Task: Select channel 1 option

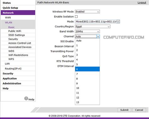Action: click(x=87, y=46)
